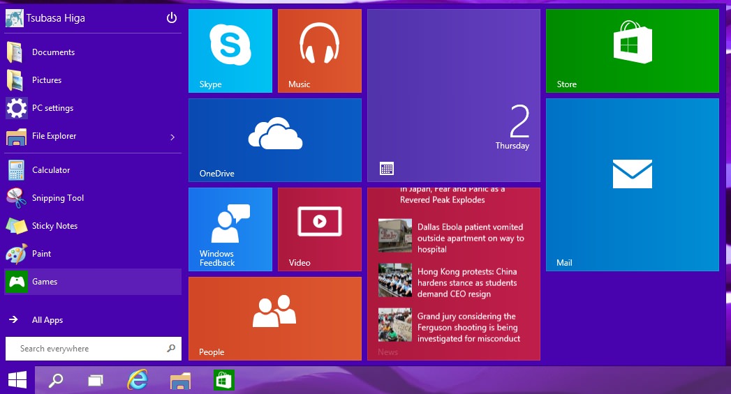
Task: Open the OneDrive cloud tile
Action: point(275,139)
